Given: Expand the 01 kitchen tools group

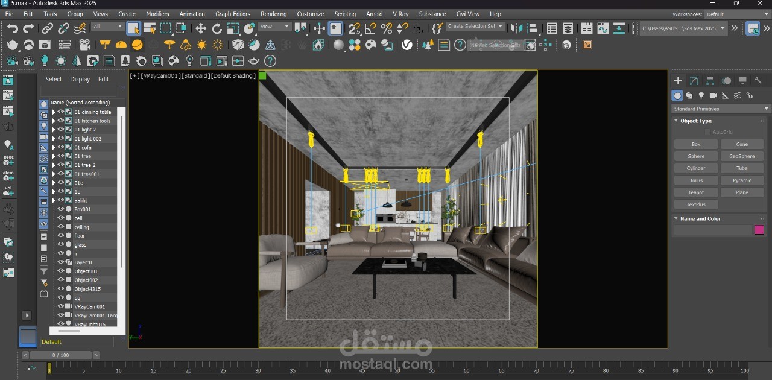Looking at the screenshot, I should (54, 121).
